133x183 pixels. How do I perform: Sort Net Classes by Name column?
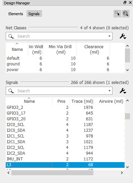[17, 49]
